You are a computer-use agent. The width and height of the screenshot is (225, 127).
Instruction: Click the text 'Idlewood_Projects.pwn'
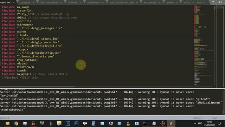coord(36,56)
